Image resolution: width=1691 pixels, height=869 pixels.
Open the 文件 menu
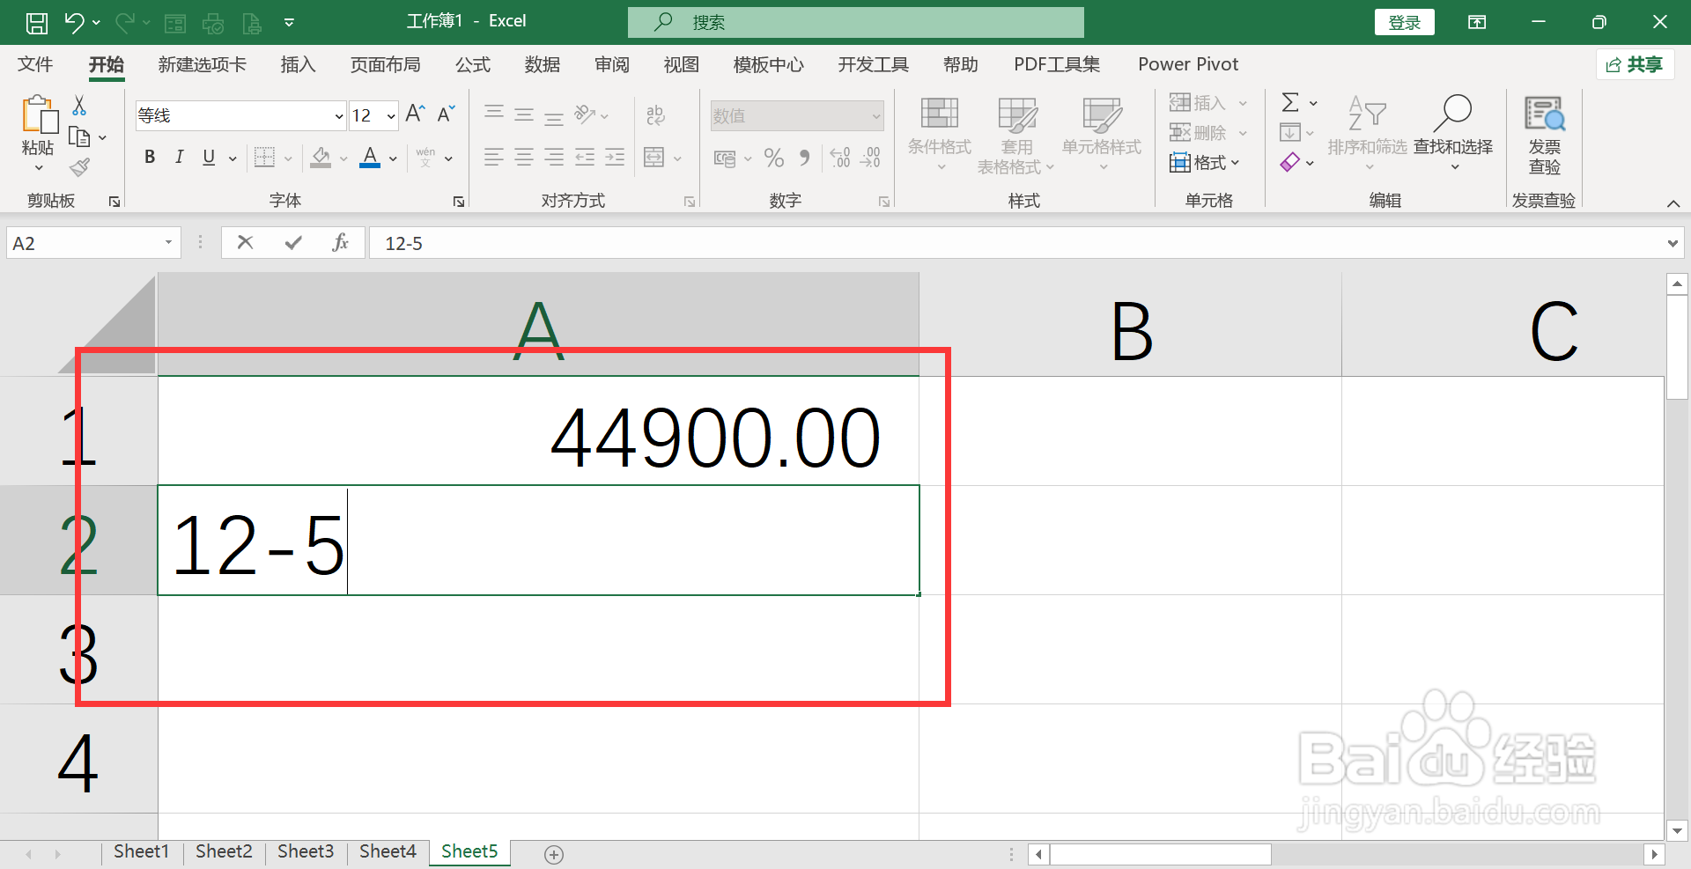pos(35,64)
